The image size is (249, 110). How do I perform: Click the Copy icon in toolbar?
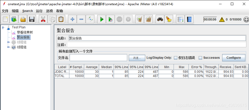52,19
